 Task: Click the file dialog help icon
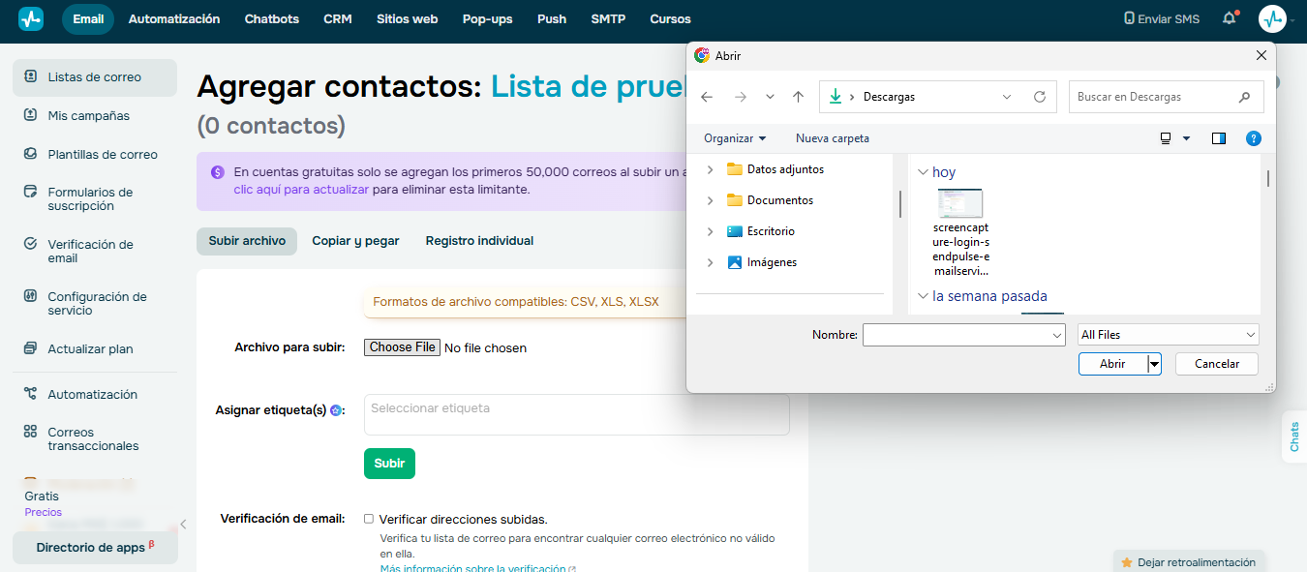coord(1253,138)
